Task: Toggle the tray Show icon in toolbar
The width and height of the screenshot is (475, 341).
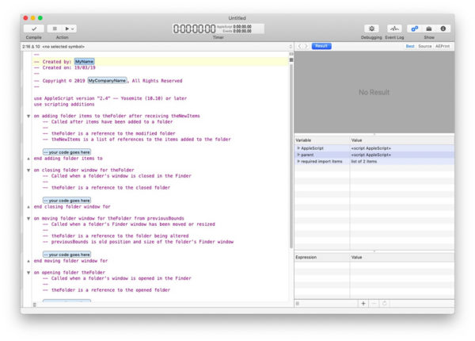Action: coord(428,29)
